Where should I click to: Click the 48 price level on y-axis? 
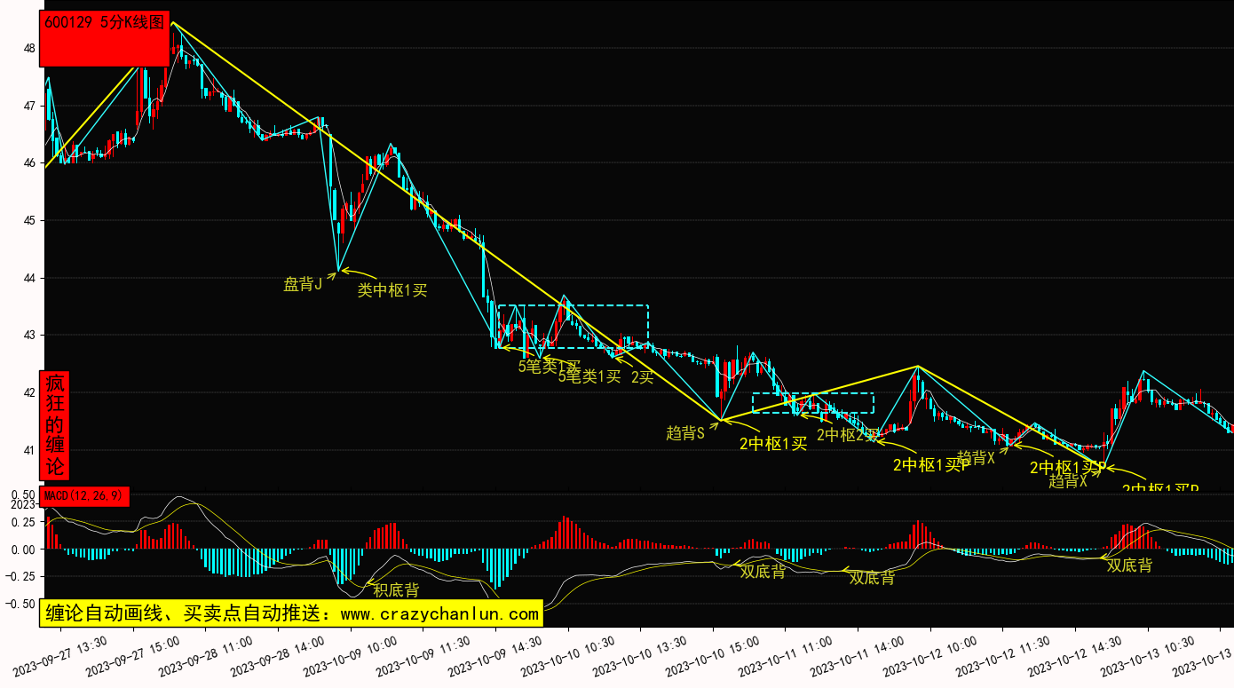coord(29,49)
